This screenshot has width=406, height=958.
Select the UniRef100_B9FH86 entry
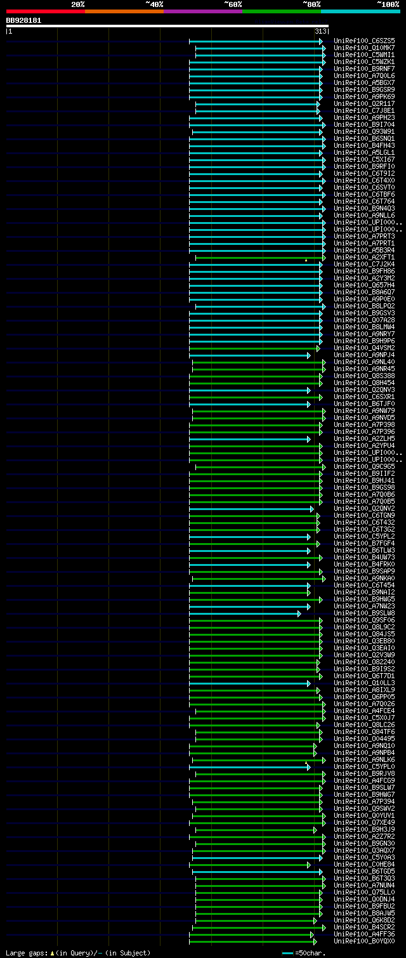364,271
